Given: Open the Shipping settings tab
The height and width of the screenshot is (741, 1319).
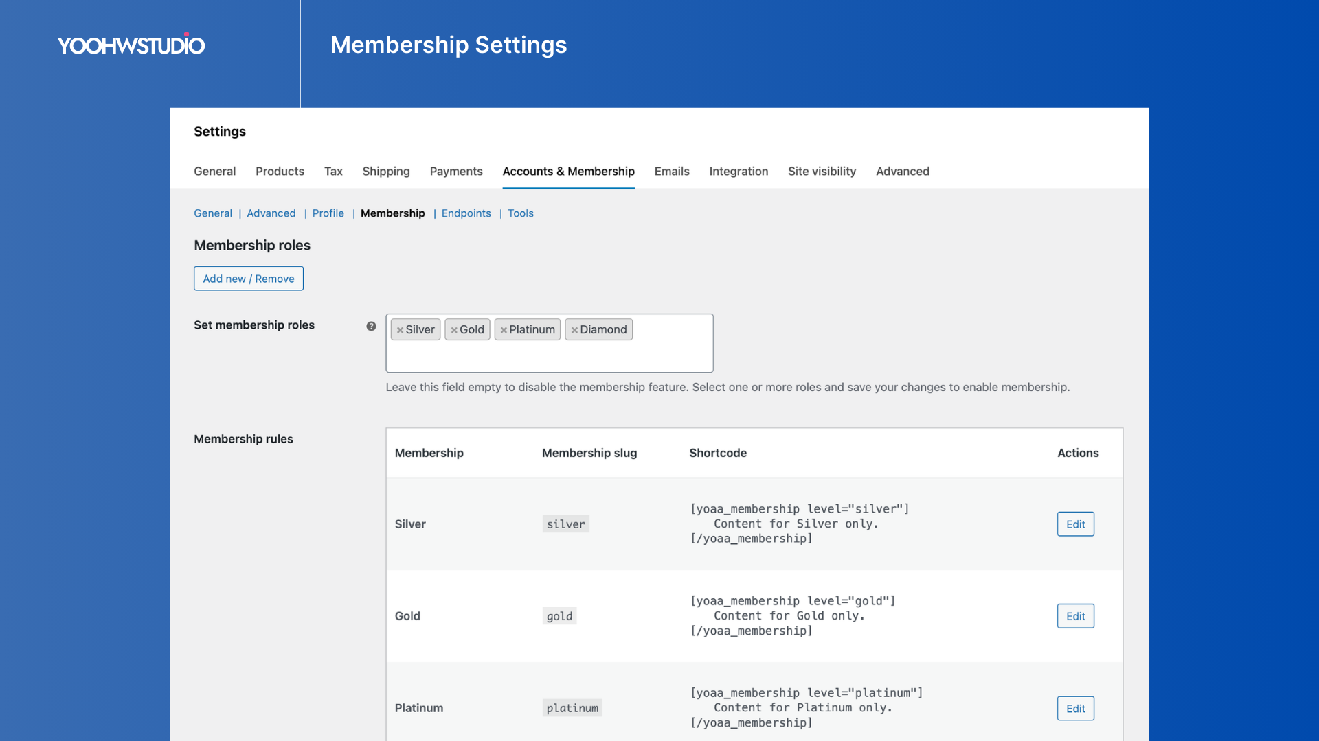Looking at the screenshot, I should (385, 172).
